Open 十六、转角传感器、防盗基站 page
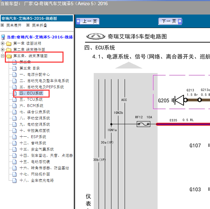The image size is (210, 209). 44,168
